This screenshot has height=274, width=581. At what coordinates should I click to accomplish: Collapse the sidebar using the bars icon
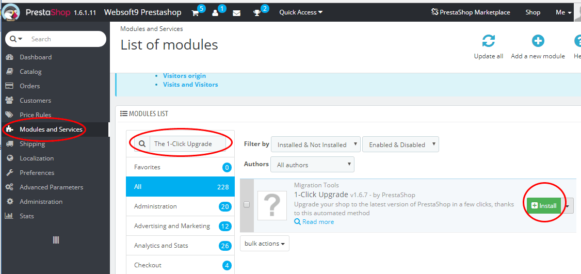pos(56,240)
